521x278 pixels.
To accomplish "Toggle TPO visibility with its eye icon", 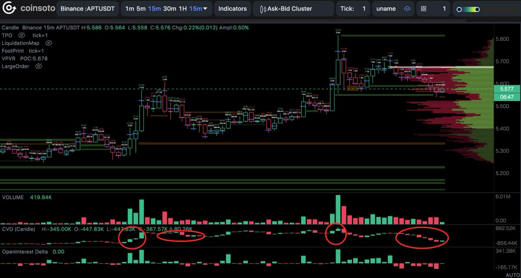I will point(21,35).
